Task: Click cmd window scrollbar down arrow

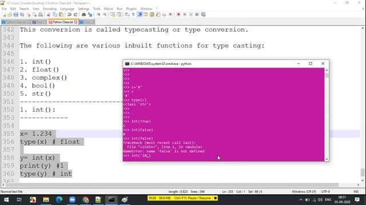Action: pyautogui.click(x=327, y=159)
